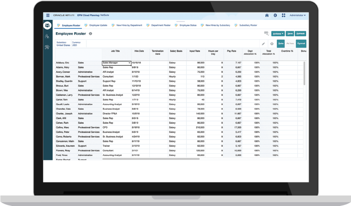Open the Administrator user dropdown
351x206 pixels.
(298, 16)
